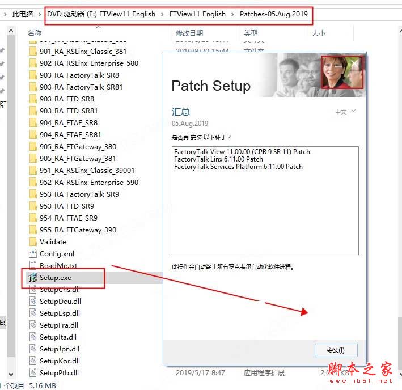The height and width of the screenshot is (390, 402).
Task: Click the navigation pane scroll-down arrow
Action: pyautogui.click(x=11, y=374)
